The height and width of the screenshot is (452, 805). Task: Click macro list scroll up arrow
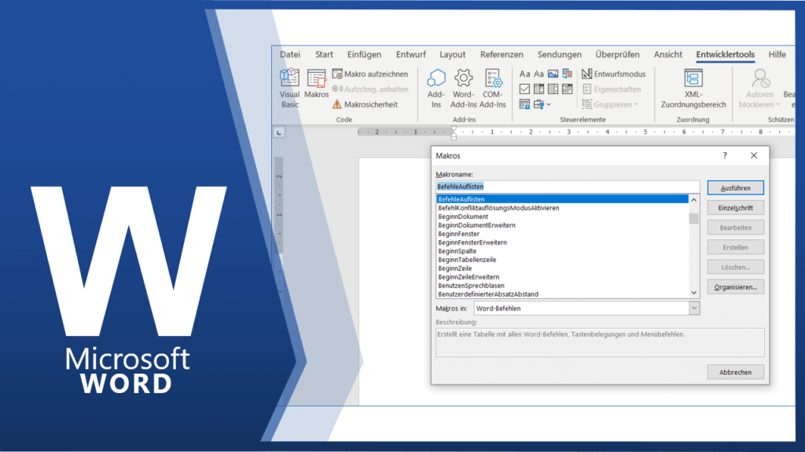click(693, 200)
